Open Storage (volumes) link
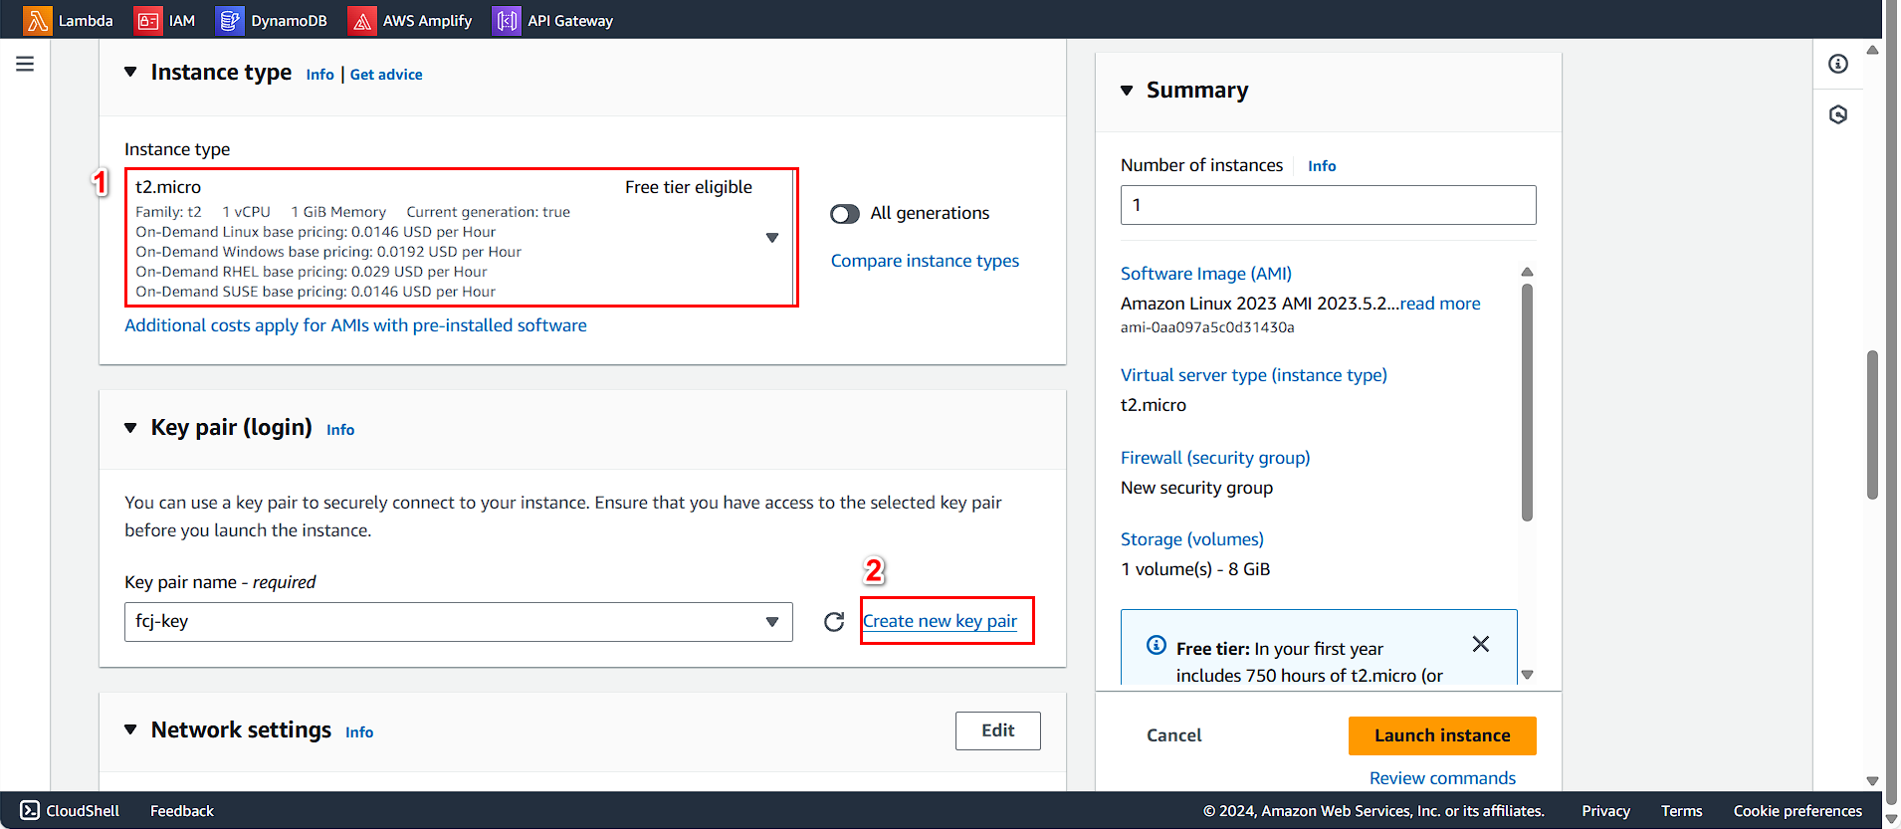The image size is (1901, 829). tap(1192, 539)
